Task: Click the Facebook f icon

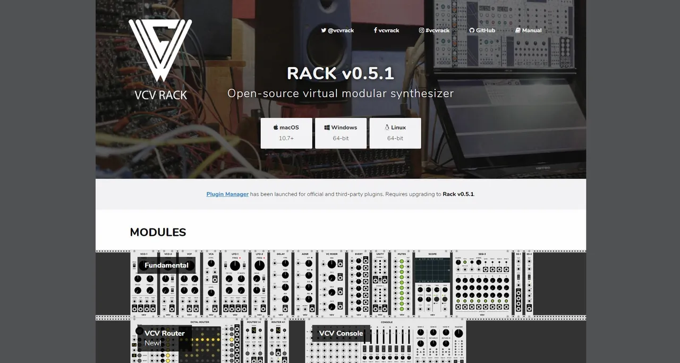Action: [375, 30]
